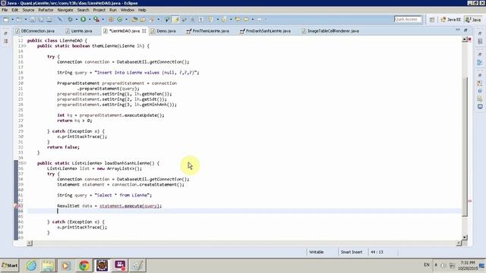This screenshot has width=486, height=273.
Task: Open the media player from the taskbar
Action: (x=66, y=265)
